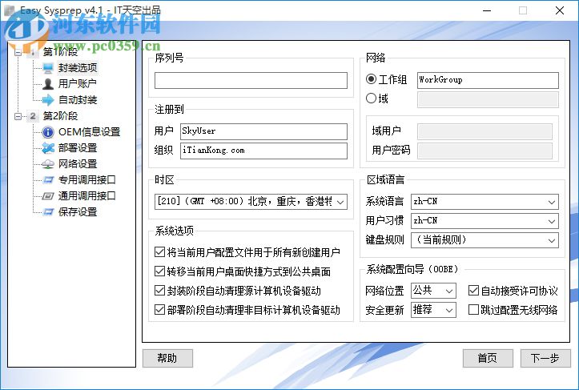Image resolution: width=579 pixels, height=390 pixels.
Task: Focus the 序列号 input field
Action: (x=251, y=81)
